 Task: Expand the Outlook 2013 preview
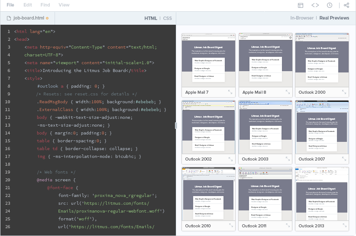(344, 226)
